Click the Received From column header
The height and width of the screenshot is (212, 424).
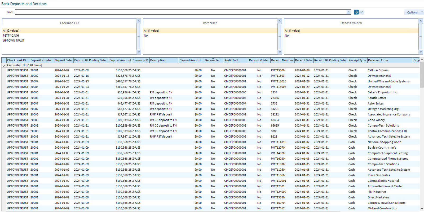[390, 60]
